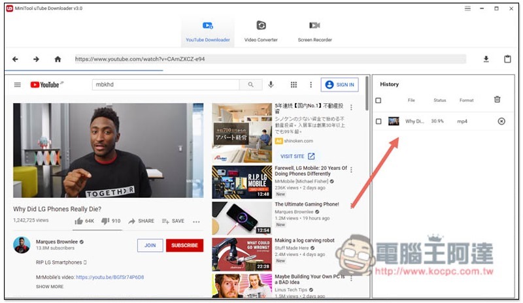Image resolution: width=523 pixels, height=303 pixels.
Task: Open the YouTube hamburger guide menu
Action: [x=18, y=85]
